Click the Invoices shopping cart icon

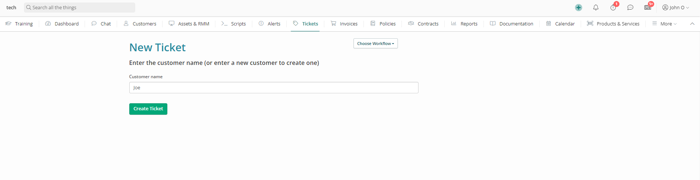(x=333, y=23)
